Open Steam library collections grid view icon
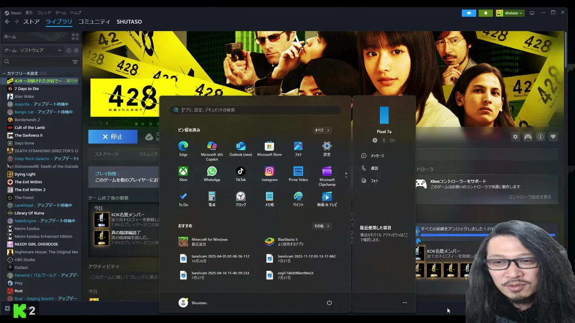 point(75,36)
